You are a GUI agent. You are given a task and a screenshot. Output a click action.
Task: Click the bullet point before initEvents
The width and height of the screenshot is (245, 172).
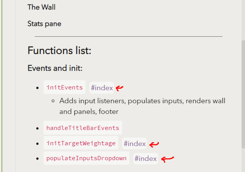[37, 88]
